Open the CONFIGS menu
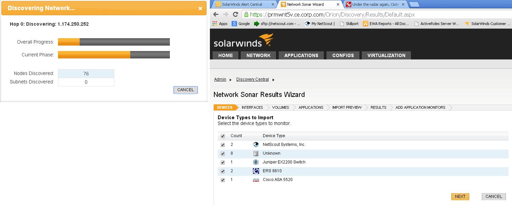This screenshot has height=205, width=512. (343, 55)
